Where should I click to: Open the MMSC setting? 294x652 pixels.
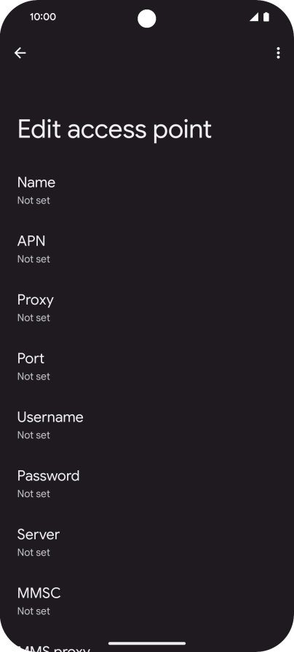147,601
